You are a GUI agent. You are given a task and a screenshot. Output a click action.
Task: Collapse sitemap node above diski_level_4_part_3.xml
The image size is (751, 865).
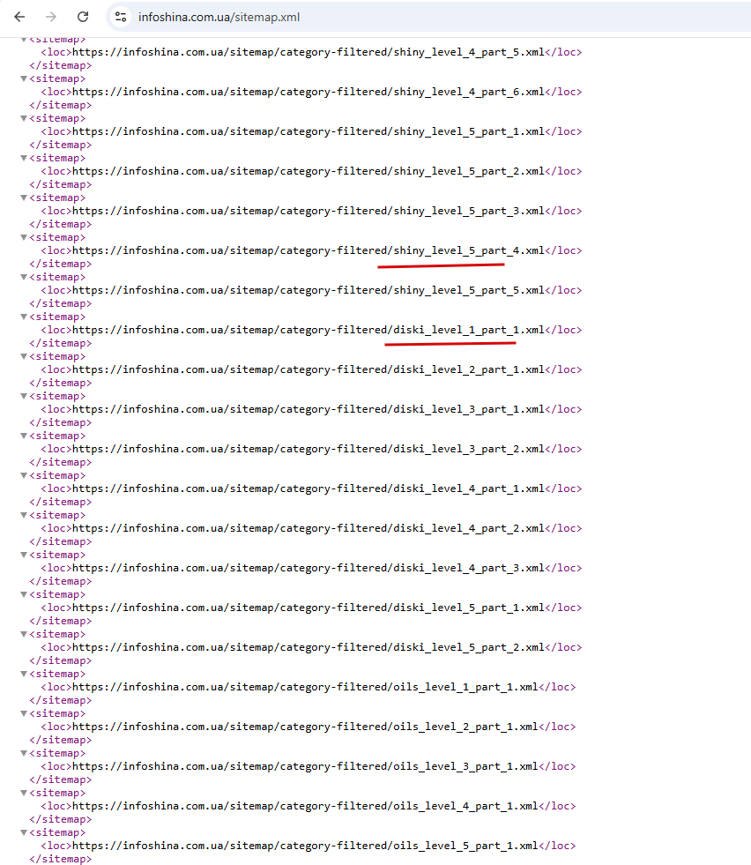tap(24, 555)
